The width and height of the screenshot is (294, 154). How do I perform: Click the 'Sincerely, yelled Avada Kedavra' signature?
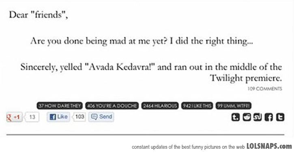click(151, 72)
